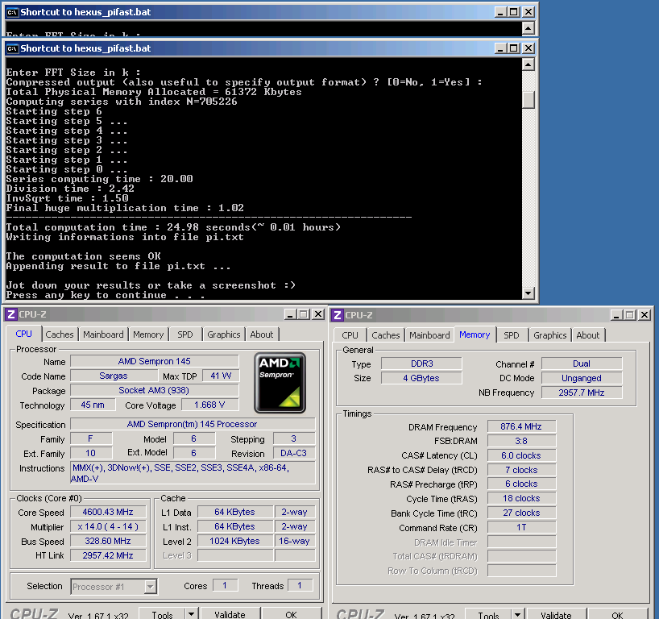Viewport: 659px width, 619px height.
Task: Click the '1.668 V' core voltage value
Action: click(x=209, y=405)
